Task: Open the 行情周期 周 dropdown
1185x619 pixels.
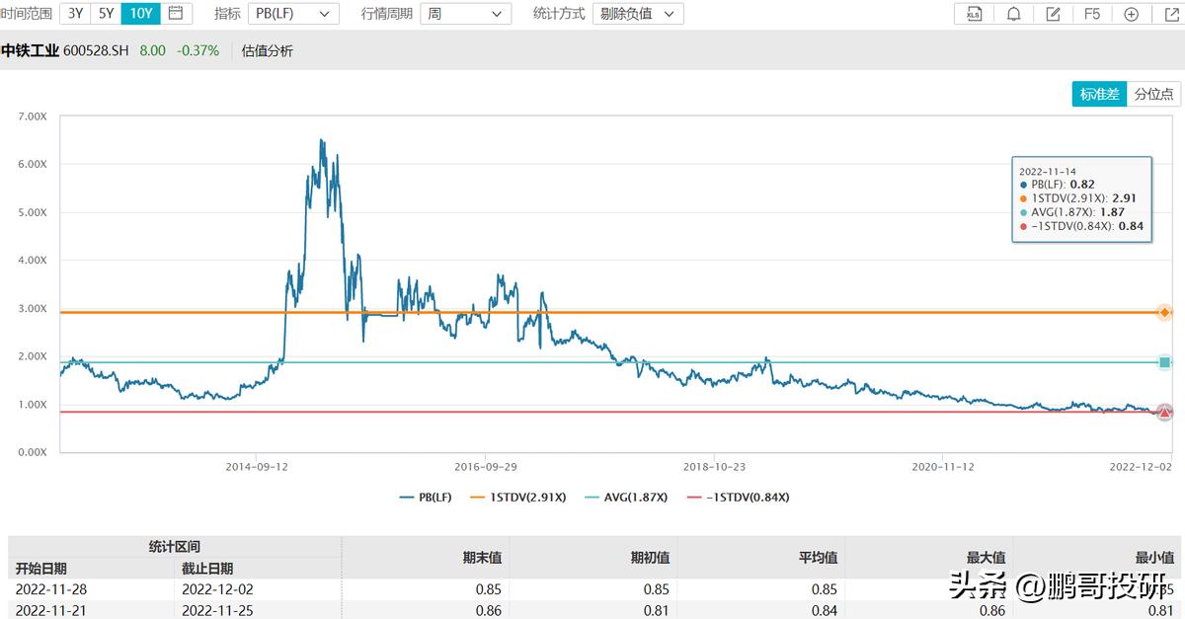Action: pos(465,14)
